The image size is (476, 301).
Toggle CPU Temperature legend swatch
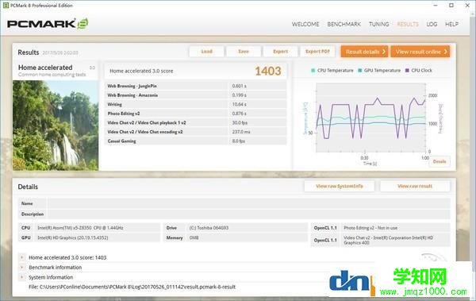(x=313, y=71)
